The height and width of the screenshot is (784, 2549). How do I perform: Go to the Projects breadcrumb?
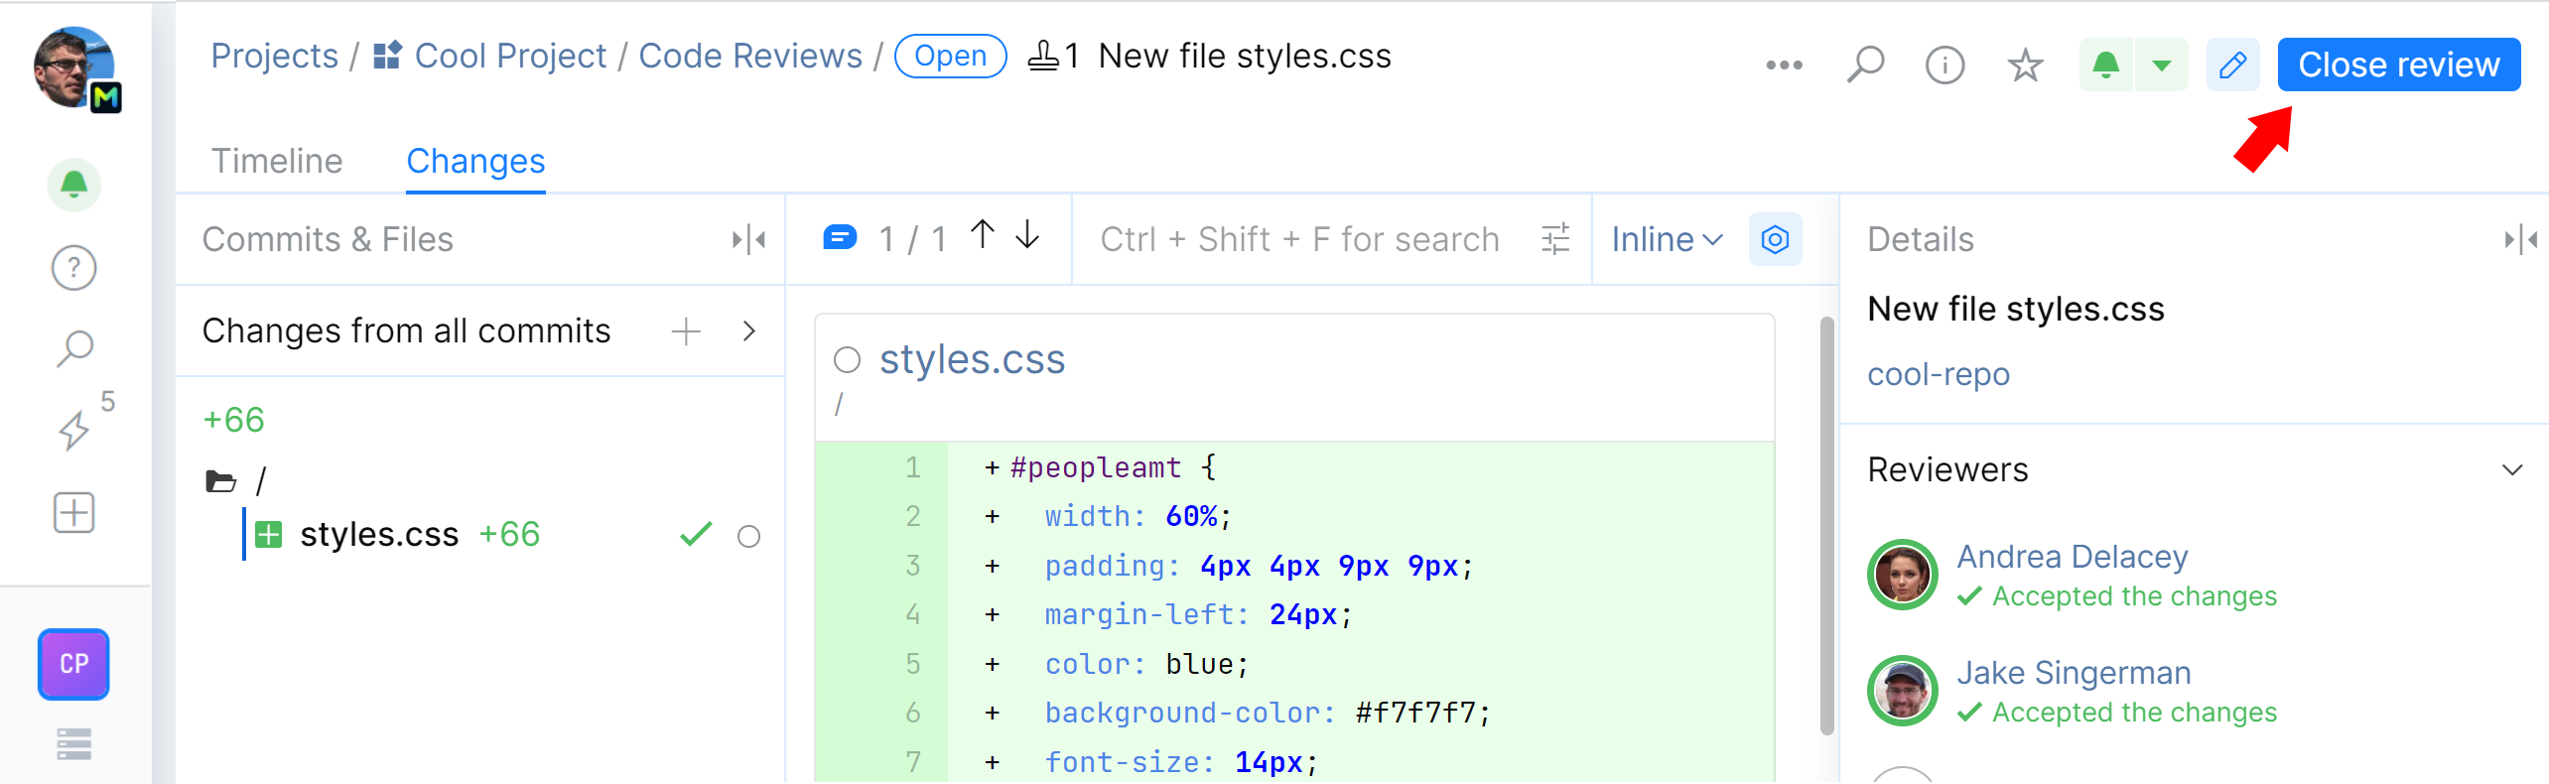click(274, 56)
